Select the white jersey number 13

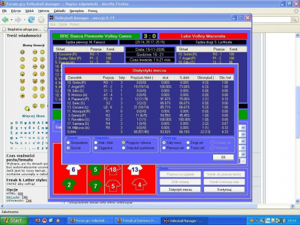pos(135,170)
